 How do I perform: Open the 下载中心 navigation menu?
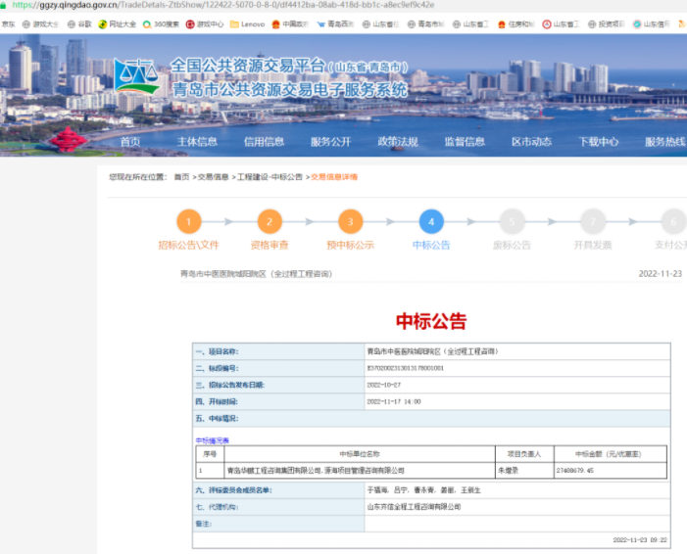[x=598, y=142]
